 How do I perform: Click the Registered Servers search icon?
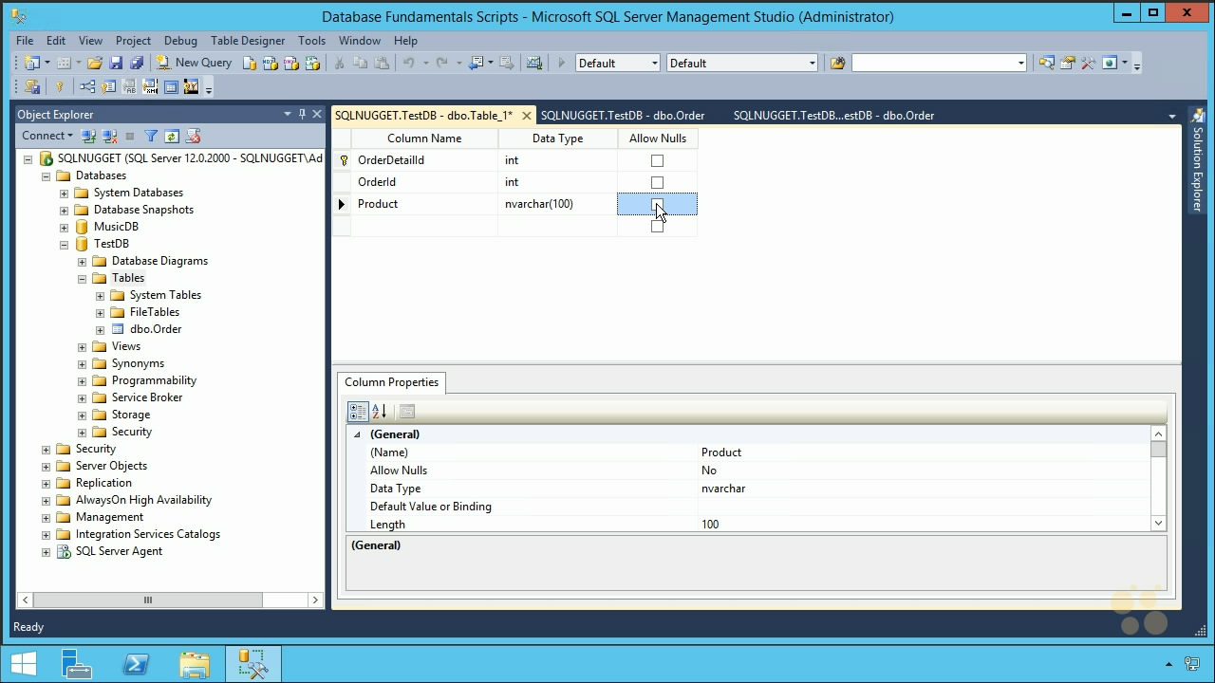1046,64
